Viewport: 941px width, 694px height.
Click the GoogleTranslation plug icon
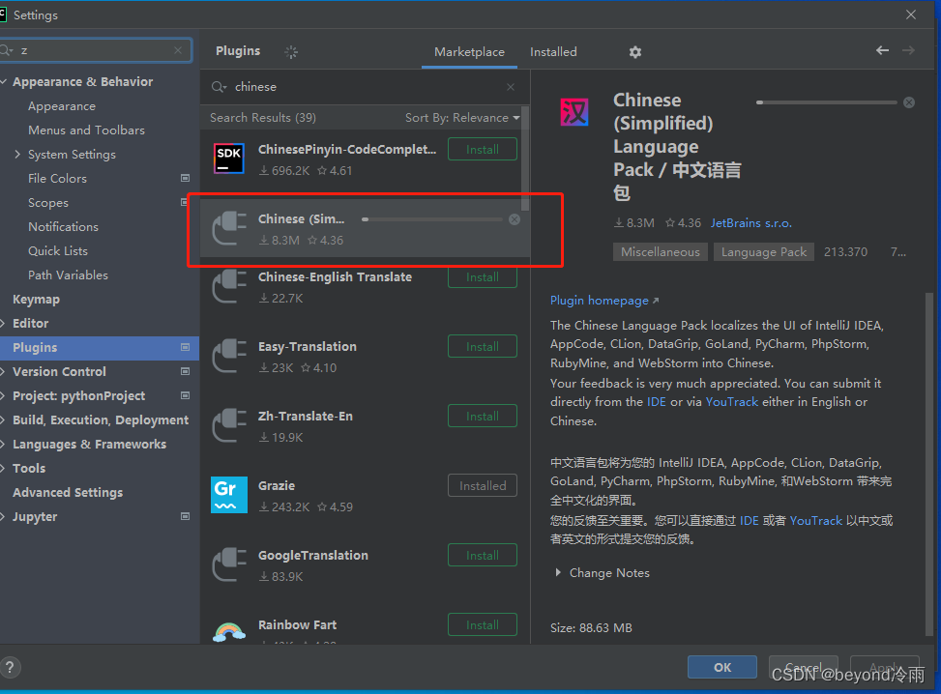click(x=229, y=564)
